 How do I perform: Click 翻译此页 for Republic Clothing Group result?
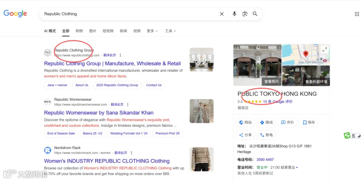(110, 55)
